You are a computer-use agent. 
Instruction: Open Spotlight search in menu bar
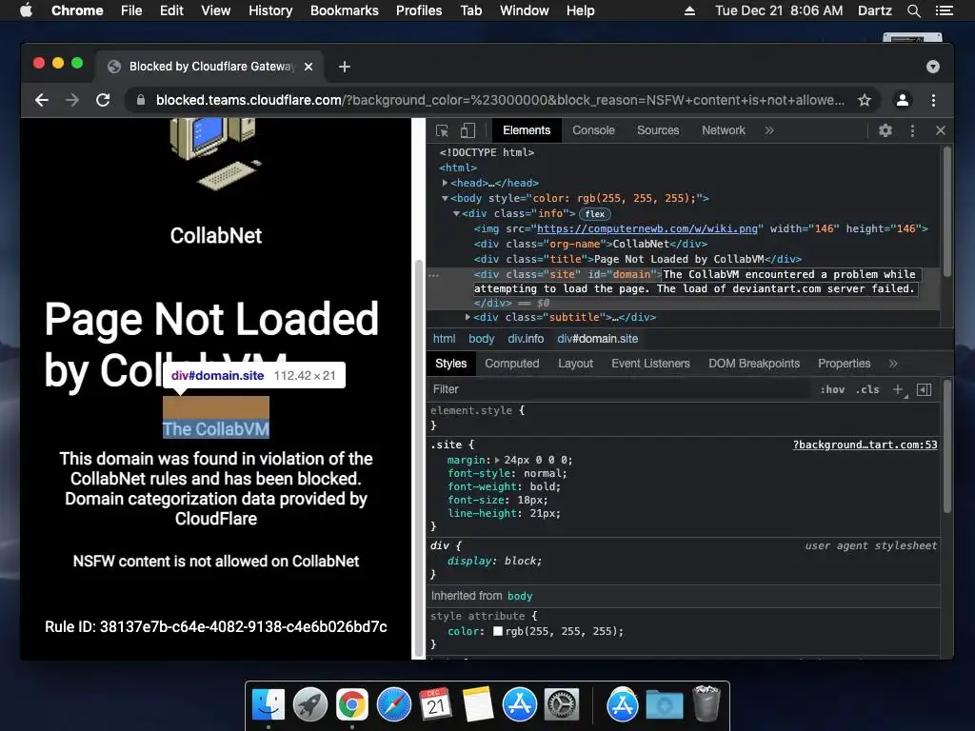pyautogui.click(x=913, y=10)
